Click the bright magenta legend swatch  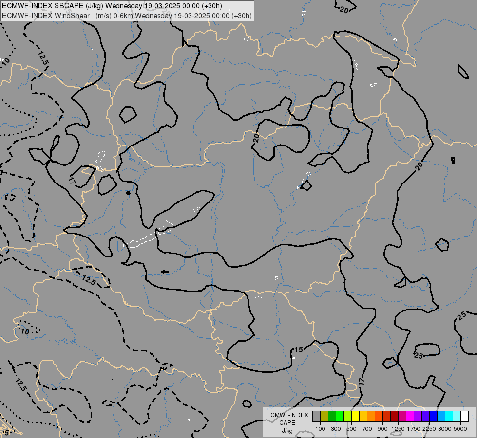tap(410, 416)
